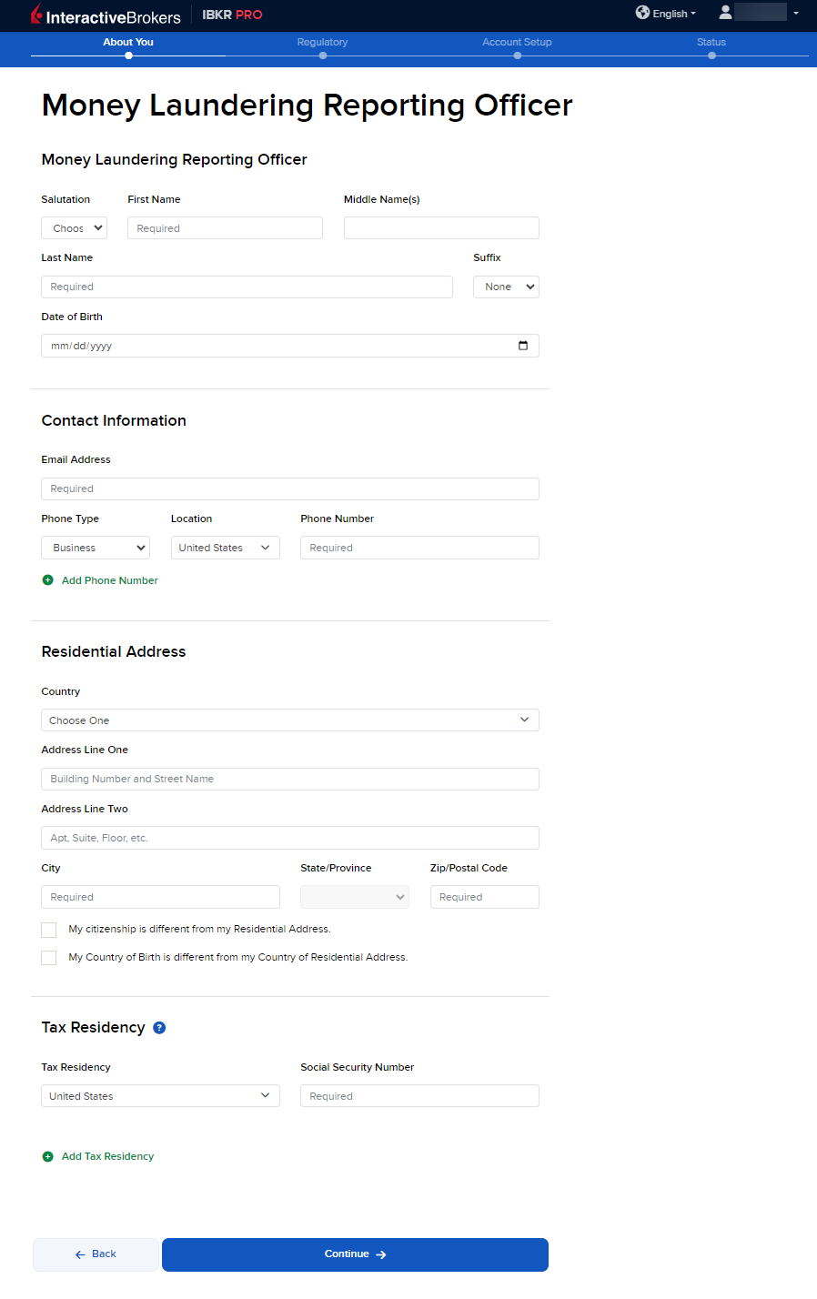Click the green plus beside Add Tax Residency
Screen dimensions: 817x1299
(x=48, y=1157)
